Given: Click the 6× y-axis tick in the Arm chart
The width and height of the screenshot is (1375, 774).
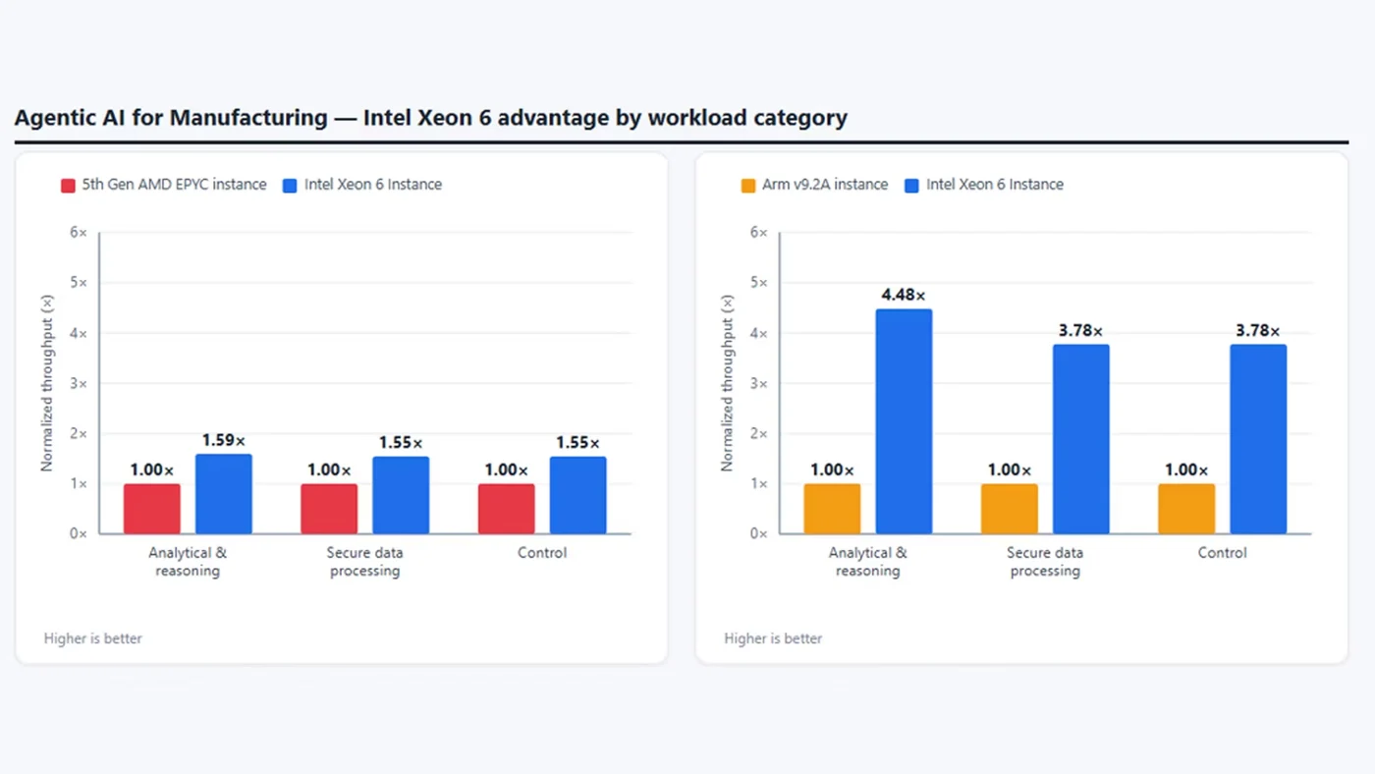Looking at the screenshot, I should coord(759,233).
